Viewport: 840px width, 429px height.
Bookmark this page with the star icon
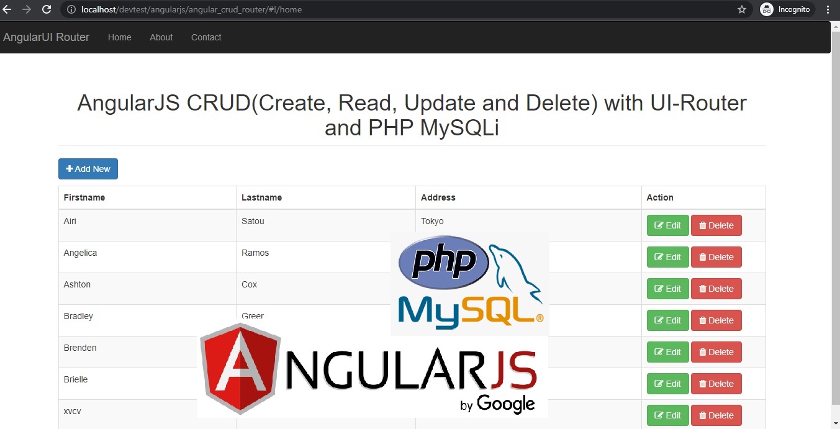click(x=741, y=9)
